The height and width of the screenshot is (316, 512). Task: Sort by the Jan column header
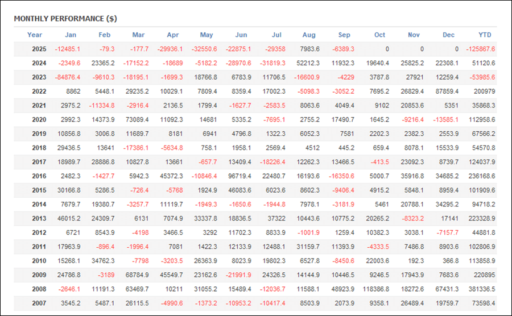click(71, 35)
